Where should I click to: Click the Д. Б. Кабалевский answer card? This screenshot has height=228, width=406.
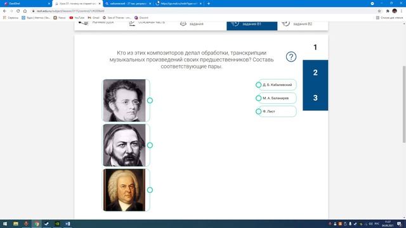pyautogui.click(x=277, y=85)
